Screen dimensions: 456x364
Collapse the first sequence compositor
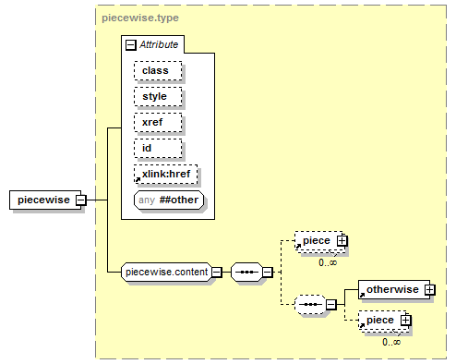(x=268, y=273)
